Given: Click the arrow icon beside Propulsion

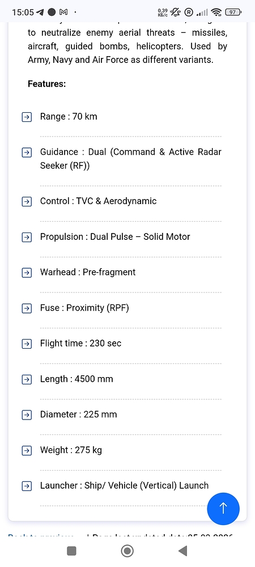Looking at the screenshot, I should click(x=27, y=237).
